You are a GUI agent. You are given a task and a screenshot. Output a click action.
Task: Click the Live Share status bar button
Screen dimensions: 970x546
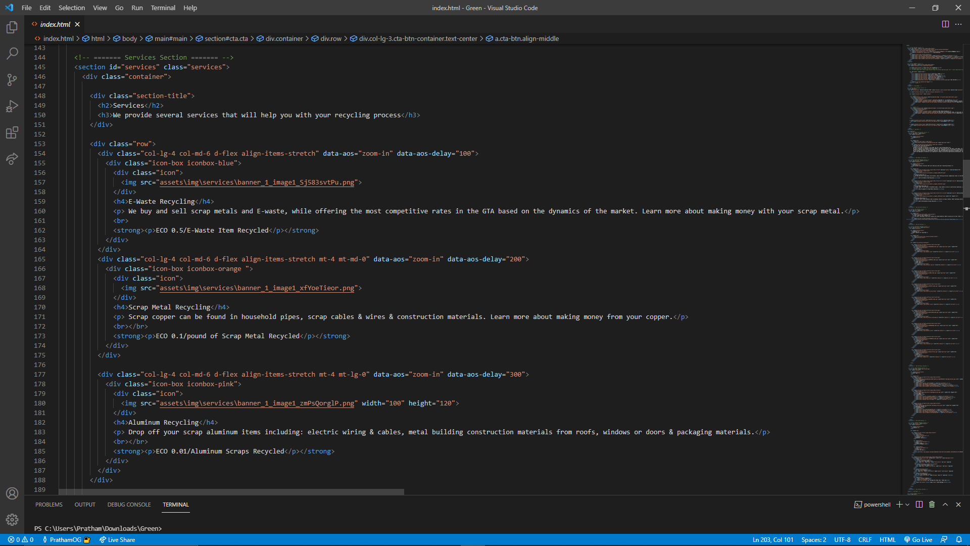(117, 540)
